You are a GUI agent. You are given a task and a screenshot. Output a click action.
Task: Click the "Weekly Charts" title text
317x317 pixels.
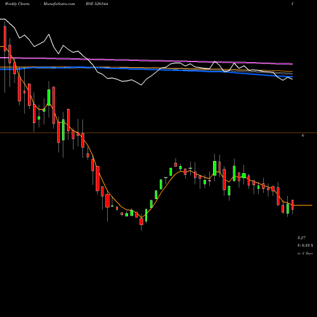(x=17, y=4)
